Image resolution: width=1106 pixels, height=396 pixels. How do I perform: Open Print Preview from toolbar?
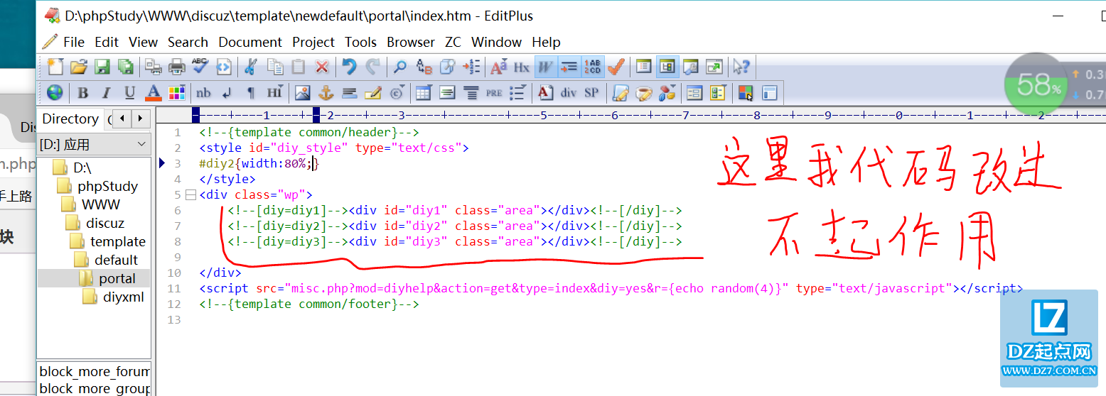click(x=154, y=67)
